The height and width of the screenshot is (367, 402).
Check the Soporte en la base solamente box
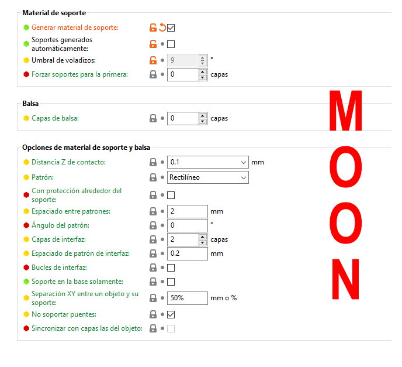click(x=171, y=282)
